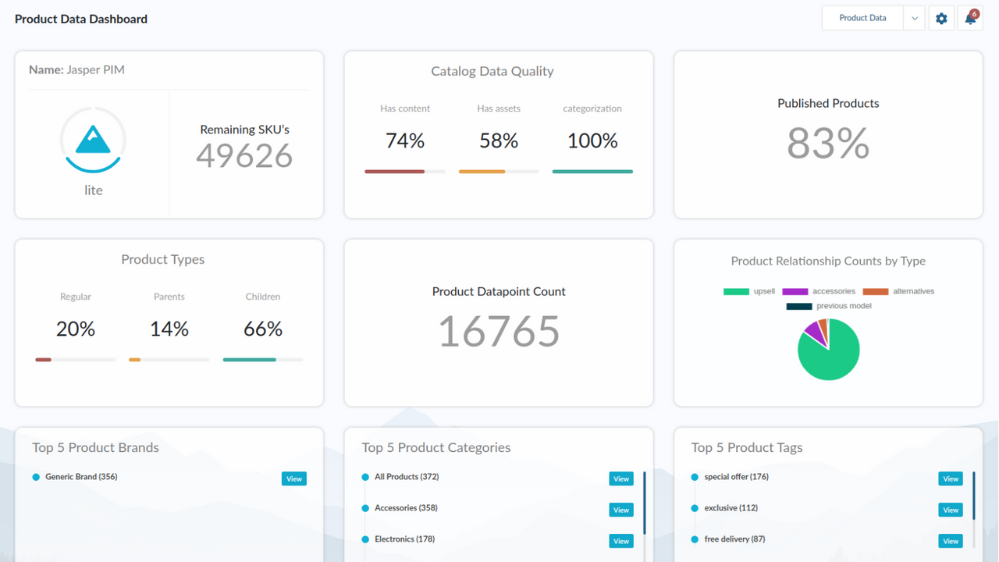
Task: Click the Product Data selector
Action: pyautogui.click(x=862, y=17)
